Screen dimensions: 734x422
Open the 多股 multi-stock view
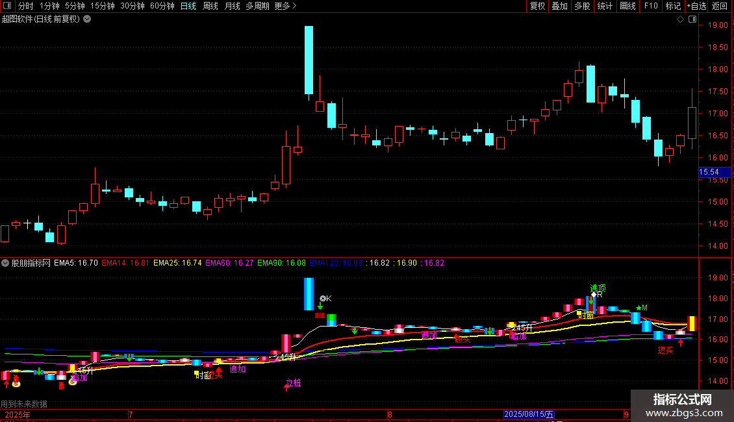coord(582,6)
